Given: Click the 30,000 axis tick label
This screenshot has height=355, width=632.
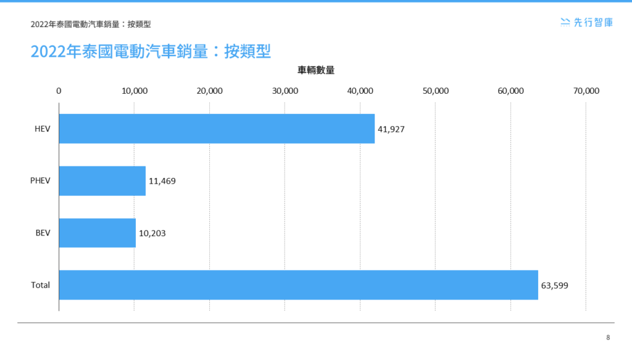Looking at the screenshot, I should click(285, 91).
